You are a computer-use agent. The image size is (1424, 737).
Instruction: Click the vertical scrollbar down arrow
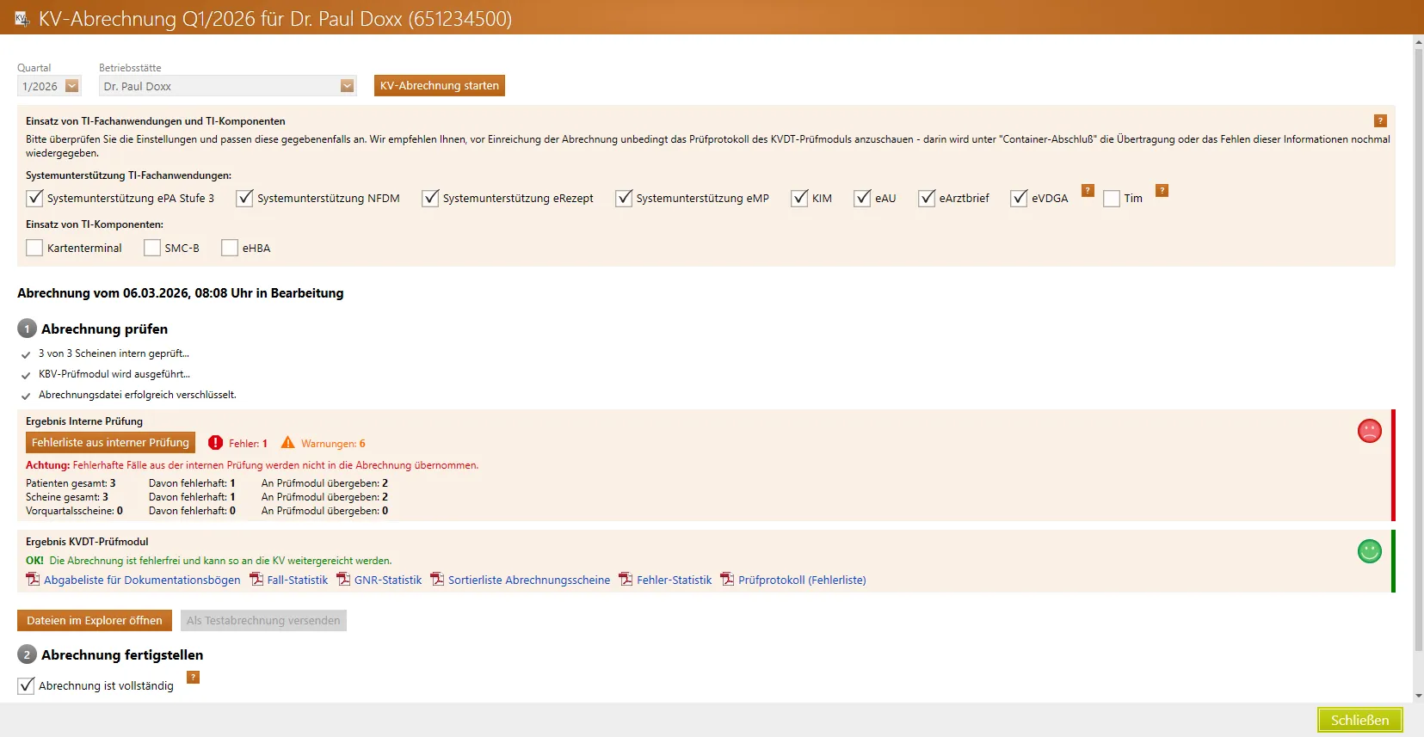coord(1418,696)
